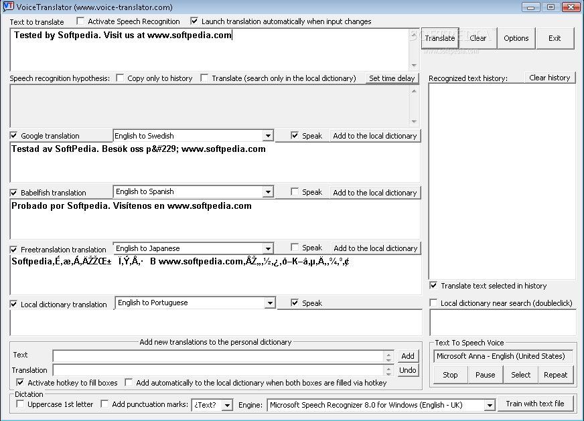Click the Local dictionary translation output area
Image resolution: width=584 pixels, height=421 pixels.
click(x=216, y=323)
